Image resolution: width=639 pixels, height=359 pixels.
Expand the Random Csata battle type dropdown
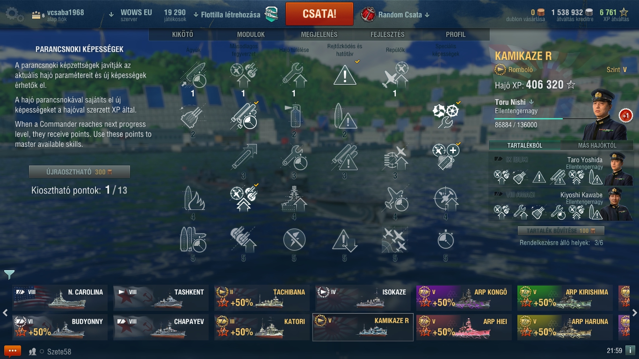coord(395,14)
